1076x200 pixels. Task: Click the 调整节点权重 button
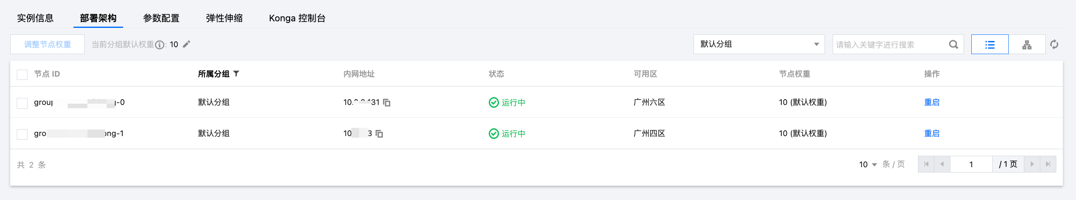tap(47, 44)
